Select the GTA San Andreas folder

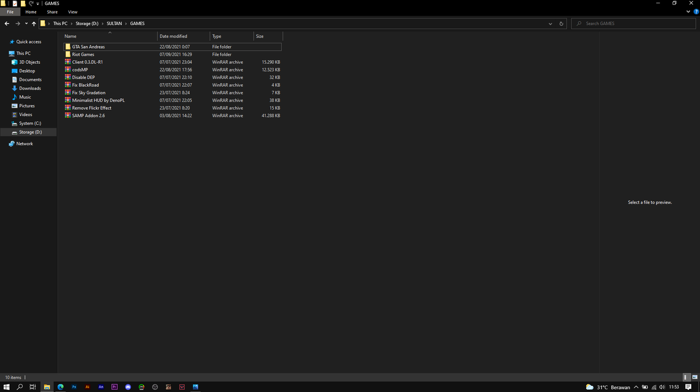click(x=172, y=47)
